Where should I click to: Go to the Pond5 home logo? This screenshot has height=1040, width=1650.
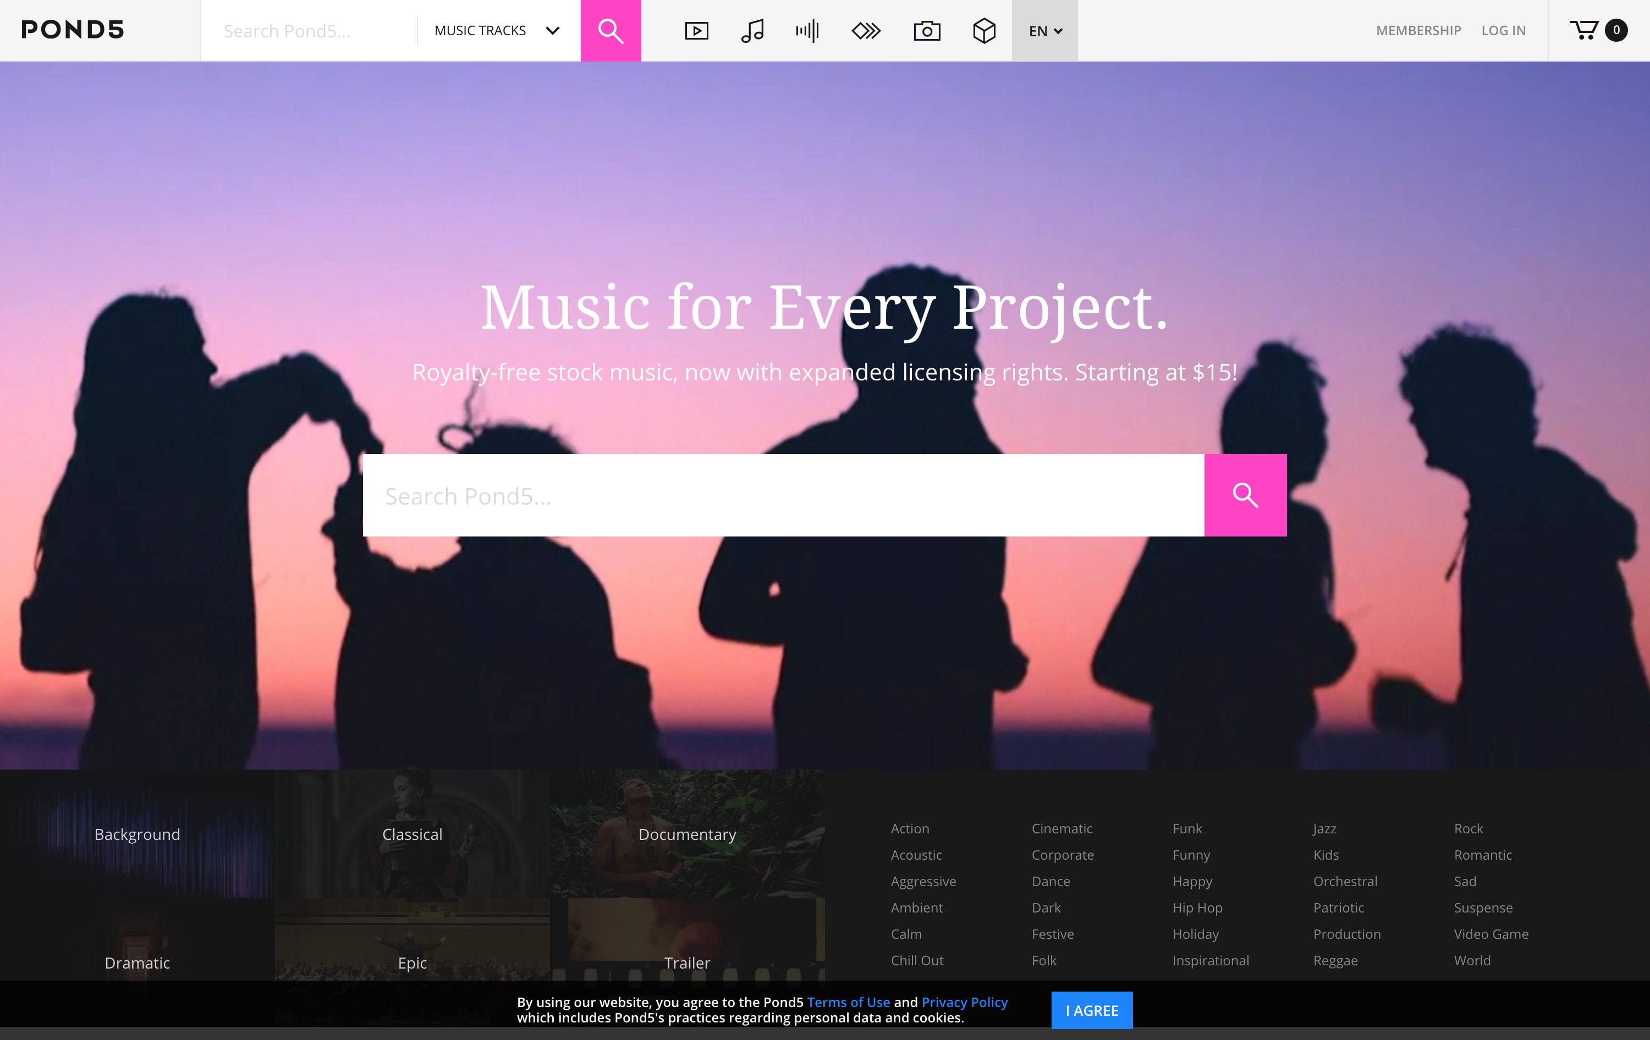(73, 30)
